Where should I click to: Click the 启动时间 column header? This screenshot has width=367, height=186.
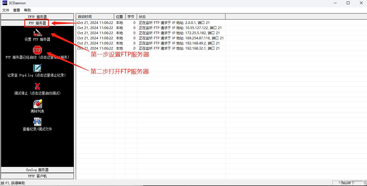[x=95, y=17]
